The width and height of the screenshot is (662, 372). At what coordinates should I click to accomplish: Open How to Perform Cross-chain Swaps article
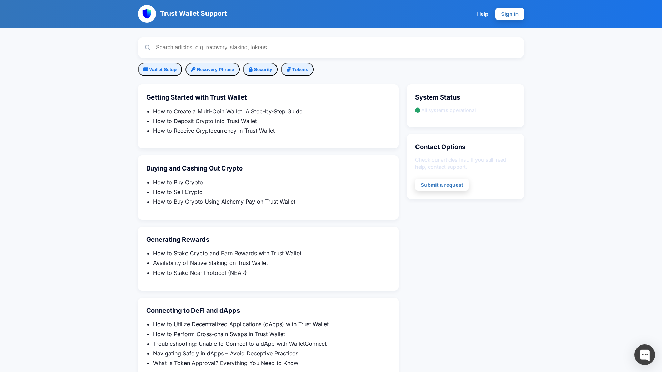(x=219, y=334)
